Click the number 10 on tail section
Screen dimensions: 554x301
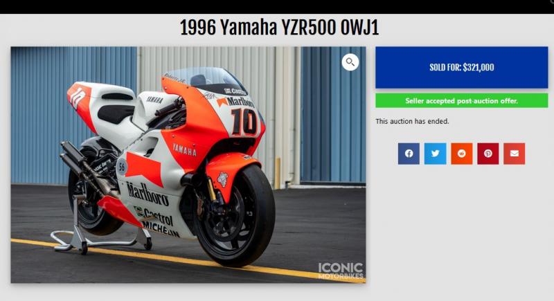coord(78,98)
